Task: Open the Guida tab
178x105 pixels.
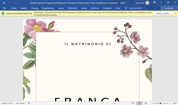Action: point(118,8)
